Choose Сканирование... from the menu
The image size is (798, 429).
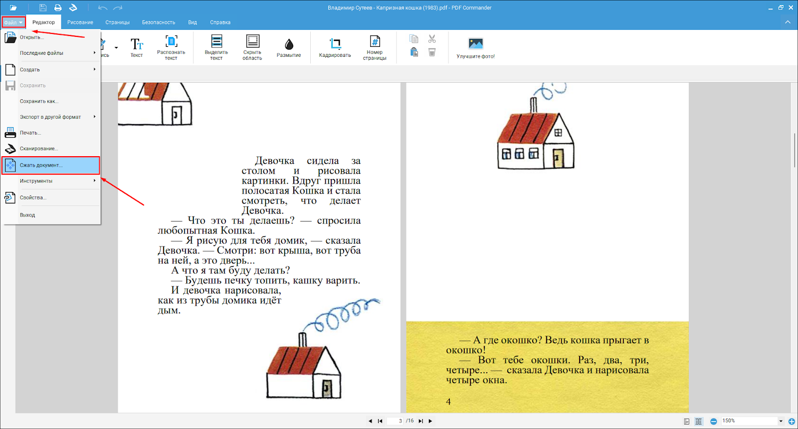pos(51,149)
